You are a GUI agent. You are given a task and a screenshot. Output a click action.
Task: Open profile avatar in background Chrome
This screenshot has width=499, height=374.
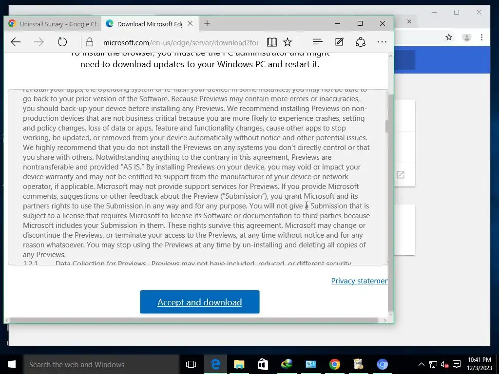click(466, 37)
